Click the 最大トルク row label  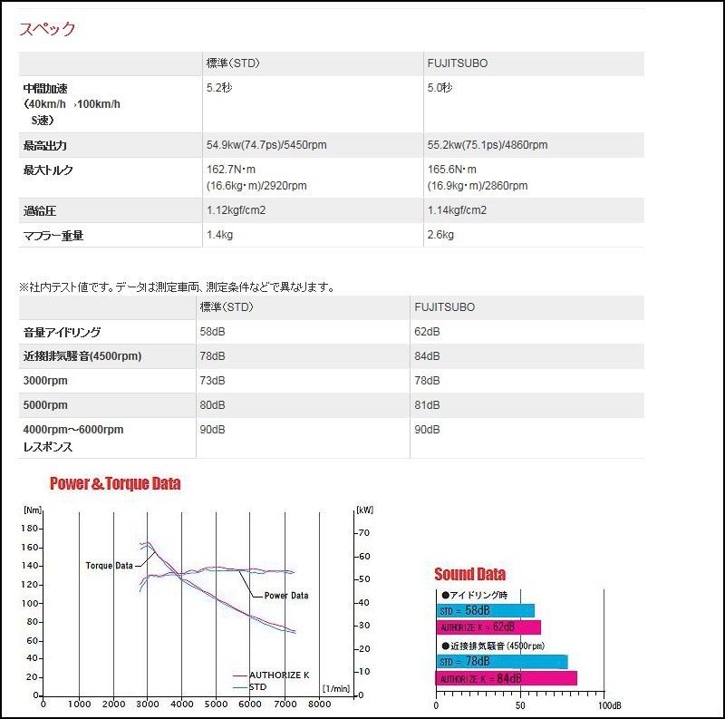[48, 170]
